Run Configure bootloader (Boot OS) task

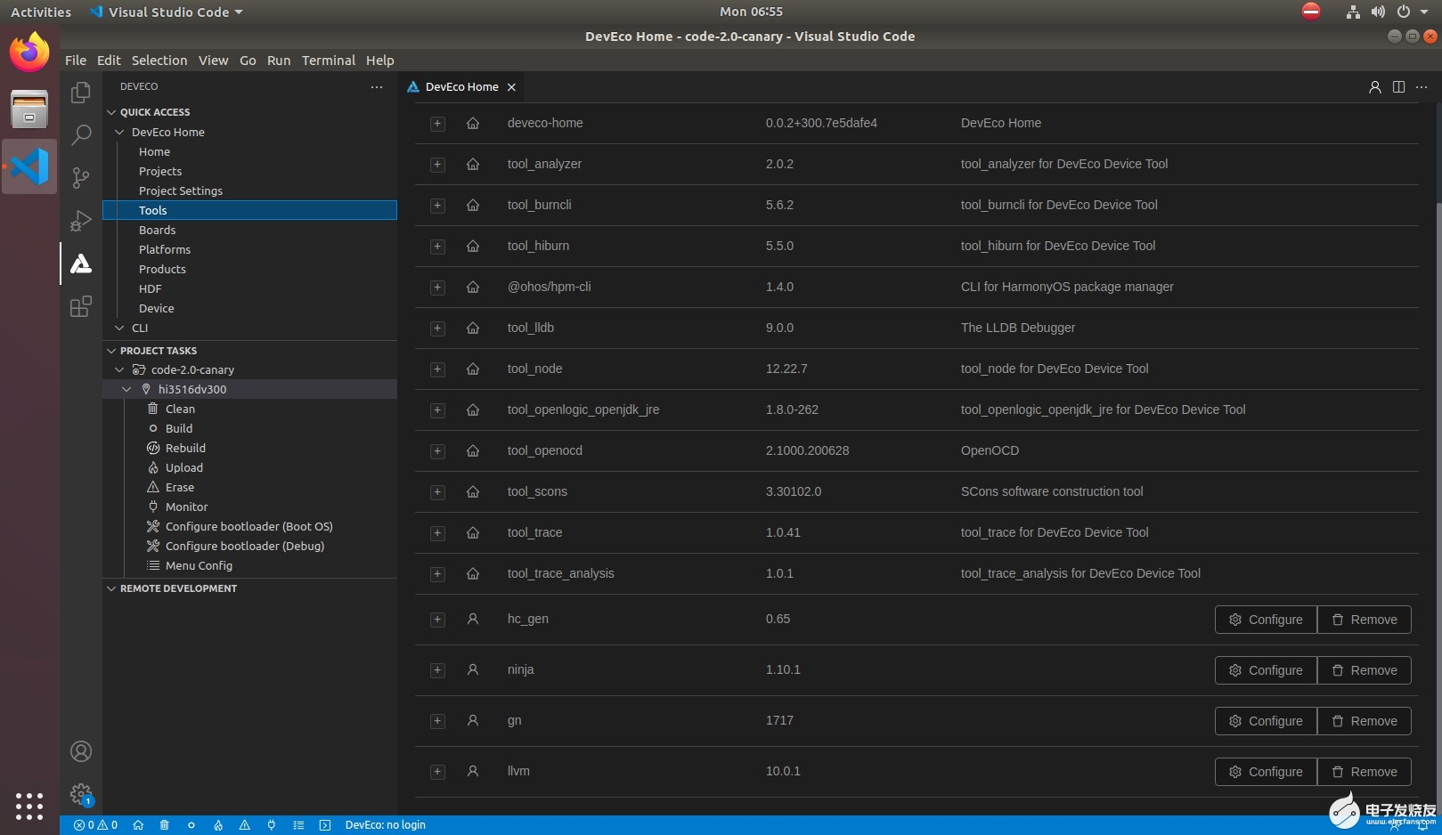coord(249,526)
